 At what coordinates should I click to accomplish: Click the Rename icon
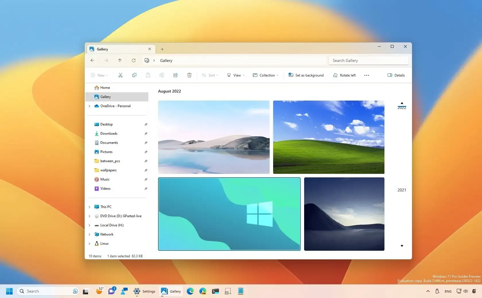162,75
